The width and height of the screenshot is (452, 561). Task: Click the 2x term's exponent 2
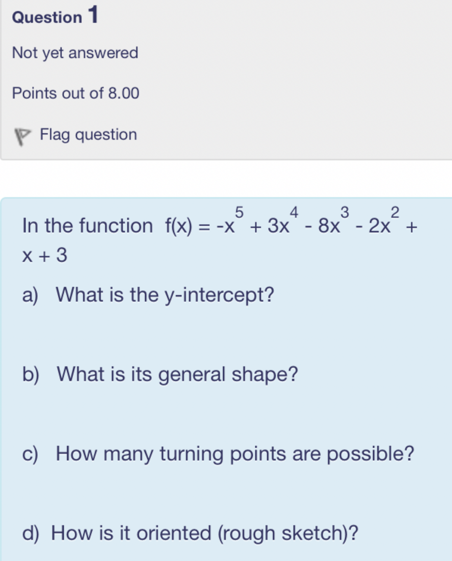[x=395, y=212]
